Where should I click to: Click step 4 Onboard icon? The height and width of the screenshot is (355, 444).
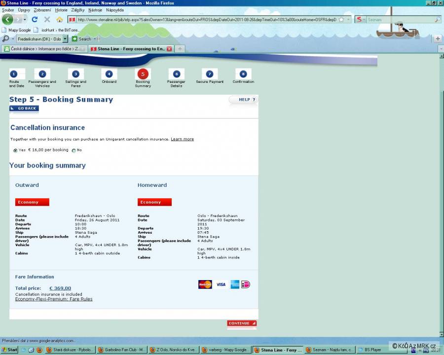click(x=109, y=74)
